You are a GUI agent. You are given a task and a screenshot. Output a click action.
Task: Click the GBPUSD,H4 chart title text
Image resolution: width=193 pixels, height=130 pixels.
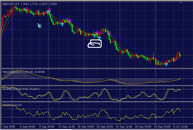pyautogui.click(x=11, y=4)
